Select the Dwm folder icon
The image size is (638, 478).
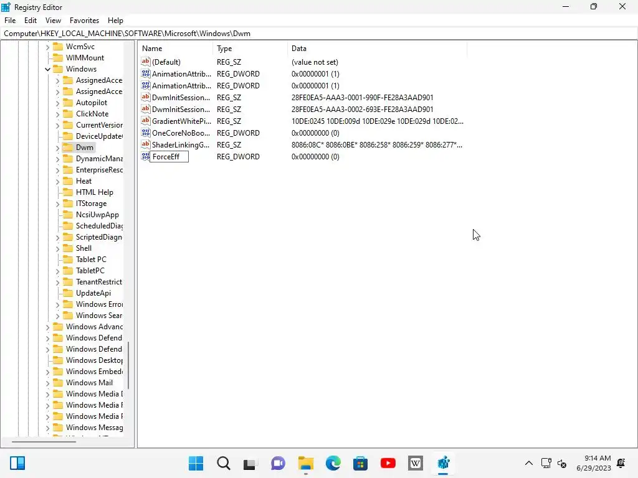coord(68,147)
